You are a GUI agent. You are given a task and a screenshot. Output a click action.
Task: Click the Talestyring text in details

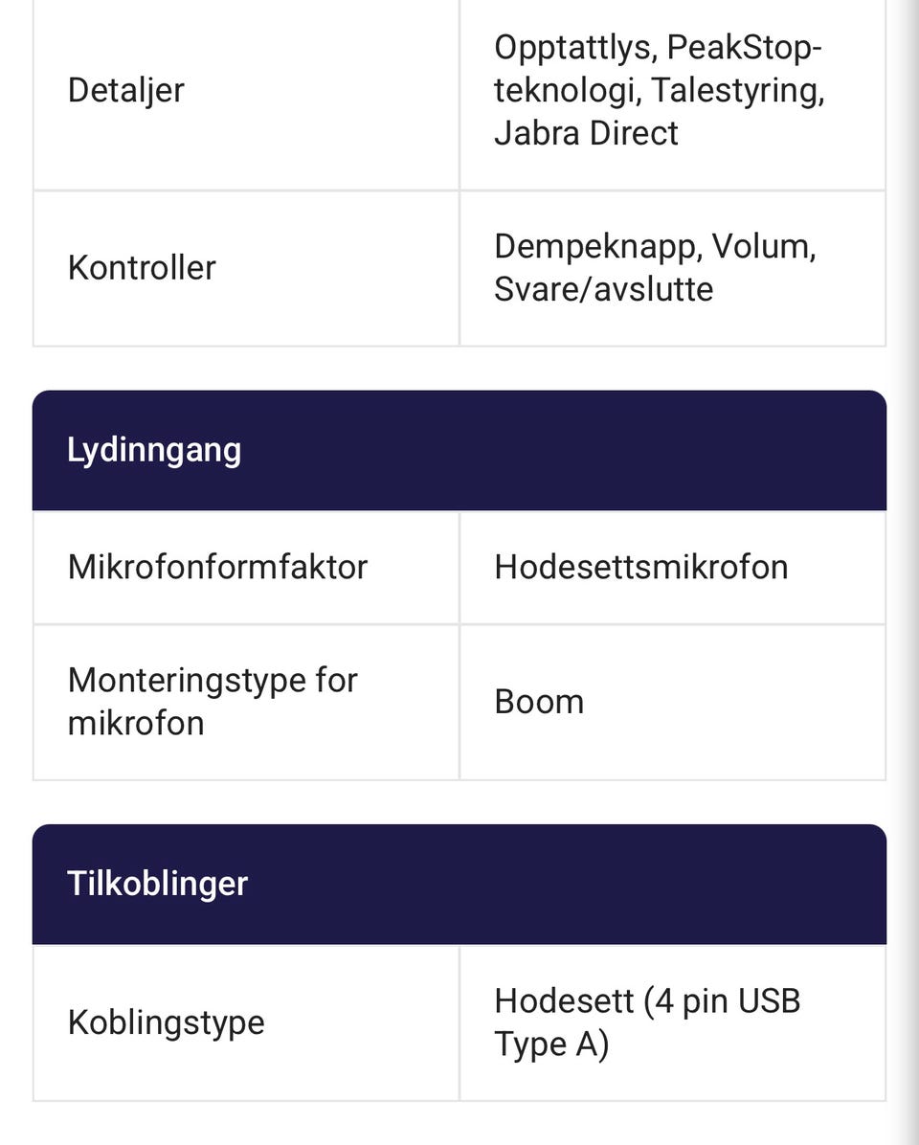pyautogui.click(x=737, y=91)
